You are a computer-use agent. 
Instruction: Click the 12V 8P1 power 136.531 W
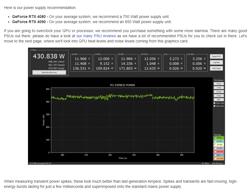(x=81, y=69)
